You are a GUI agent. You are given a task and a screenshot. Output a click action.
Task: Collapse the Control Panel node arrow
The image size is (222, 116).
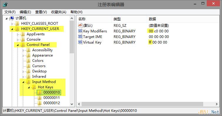(18, 45)
